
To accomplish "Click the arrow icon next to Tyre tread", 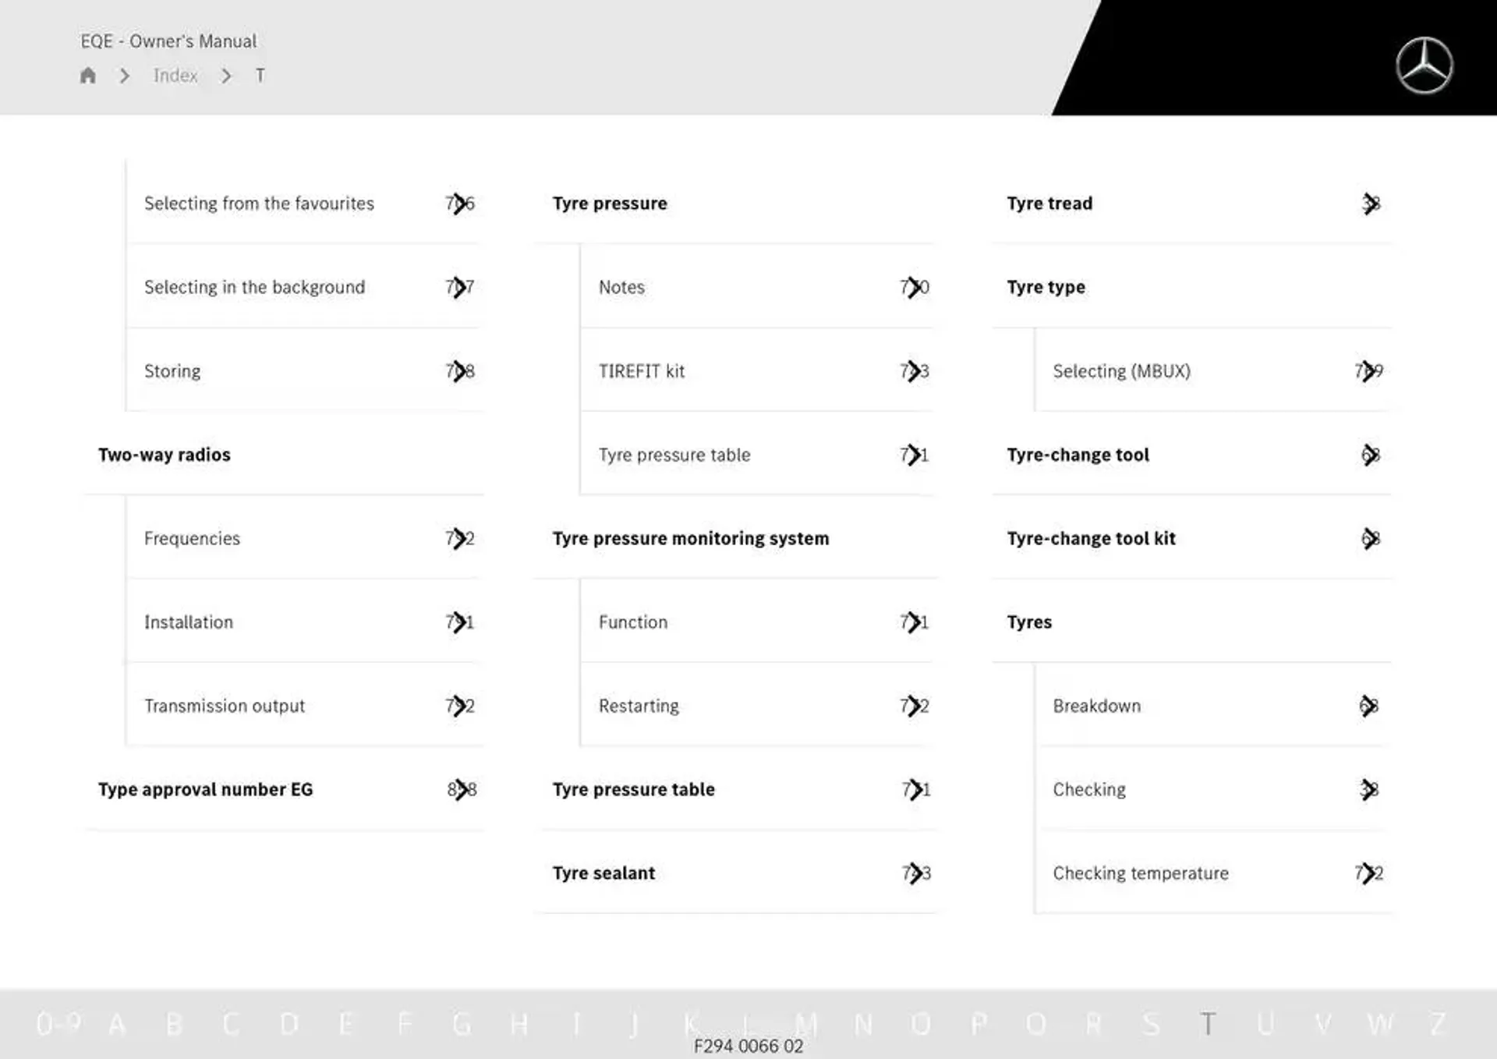I will click(1370, 203).
